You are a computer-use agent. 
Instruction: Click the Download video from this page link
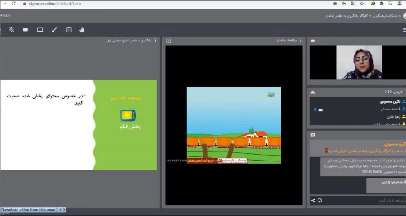(28, 210)
